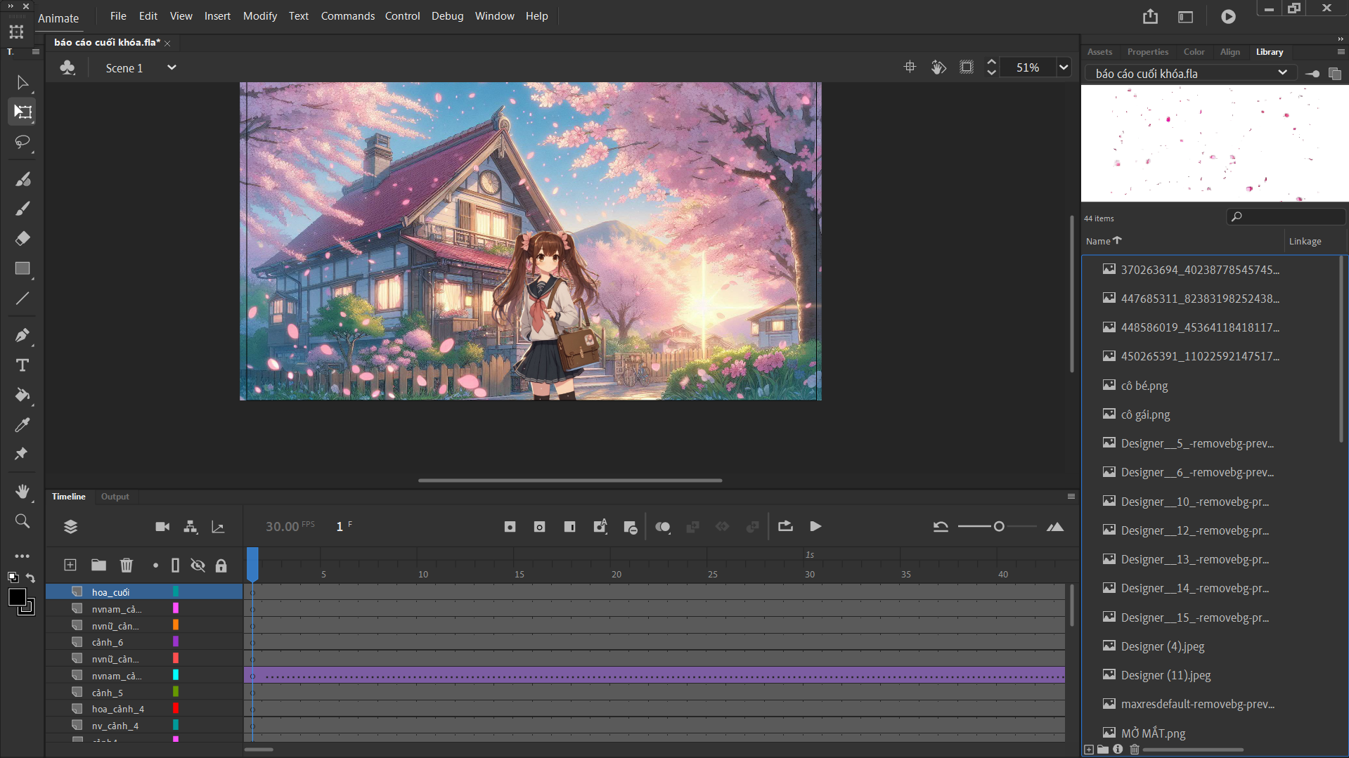
Task: Click the Rotation tool above stage
Action: point(938,67)
